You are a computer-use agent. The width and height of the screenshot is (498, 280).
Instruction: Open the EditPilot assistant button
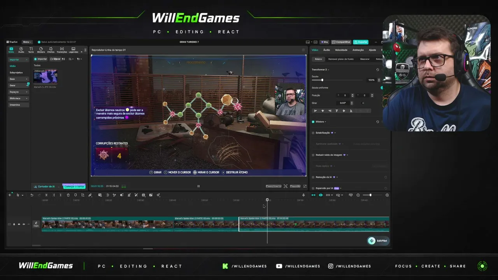378,241
